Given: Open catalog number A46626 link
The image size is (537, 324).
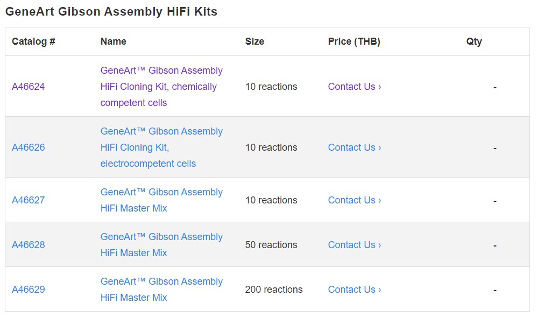Looking at the screenshot, I should pyautogui.click(x=29, y=147).
